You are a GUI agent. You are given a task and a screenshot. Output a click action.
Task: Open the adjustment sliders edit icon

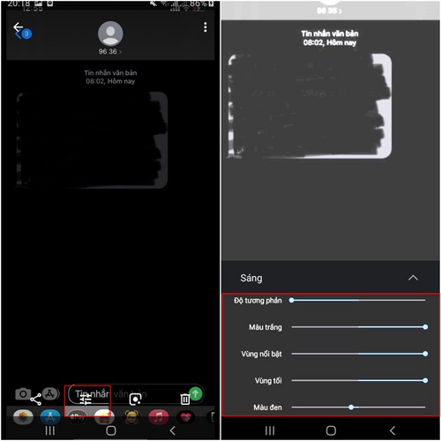tap(86, 400)
